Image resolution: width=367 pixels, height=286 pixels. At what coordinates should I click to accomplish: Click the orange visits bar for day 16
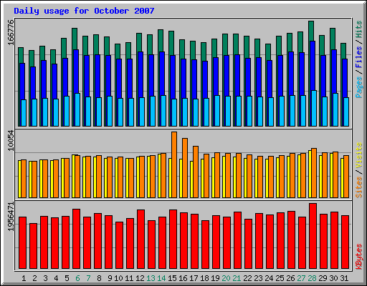click(x=185, y=168)
